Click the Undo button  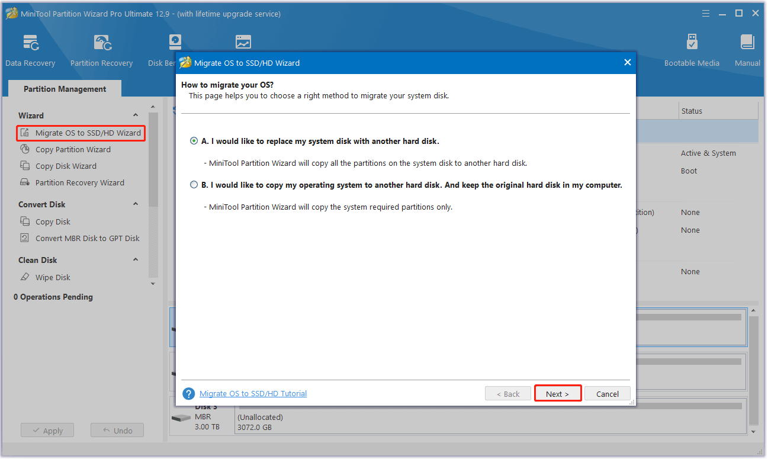(117, 431)
